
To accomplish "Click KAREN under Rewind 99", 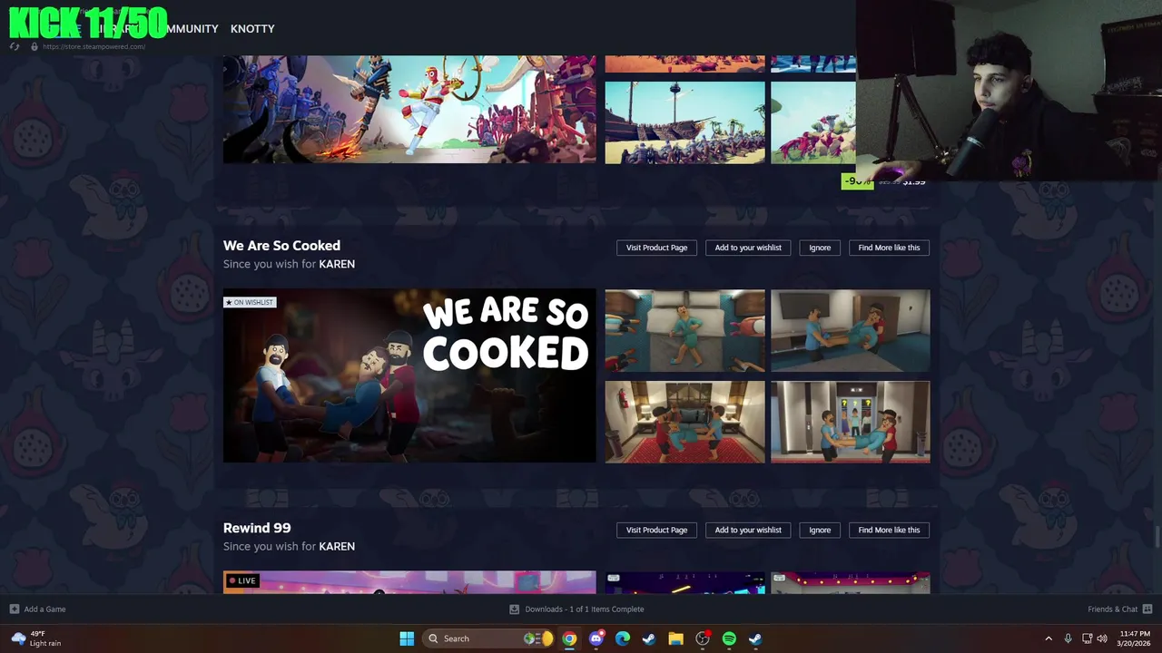I will pyautogui.click(x=337, y=546).
